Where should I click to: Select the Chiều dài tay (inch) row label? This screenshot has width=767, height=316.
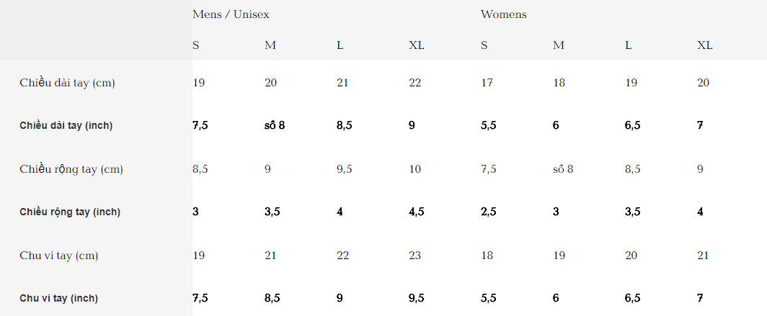66,126
